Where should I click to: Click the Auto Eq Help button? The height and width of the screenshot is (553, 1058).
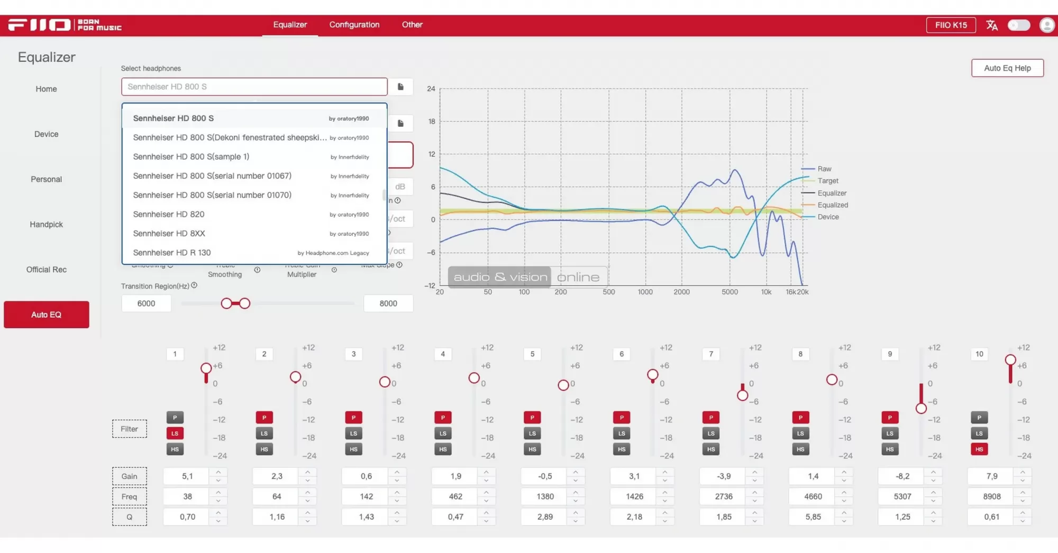tap(1007, 68)
